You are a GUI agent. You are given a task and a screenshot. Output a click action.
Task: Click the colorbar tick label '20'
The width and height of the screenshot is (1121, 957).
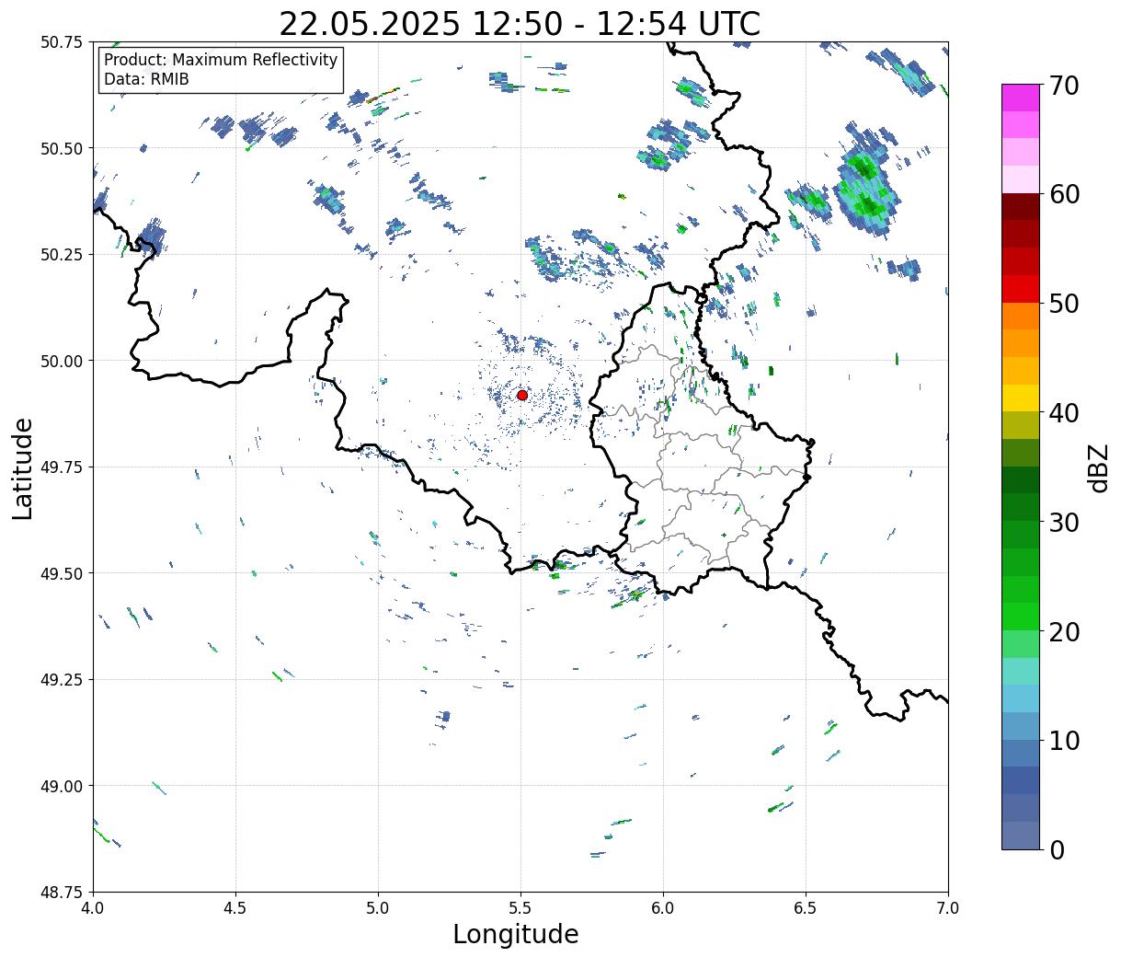1063,631
